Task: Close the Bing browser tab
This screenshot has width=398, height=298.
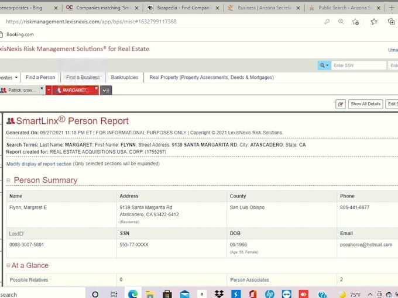Action: tap(56, 8)
